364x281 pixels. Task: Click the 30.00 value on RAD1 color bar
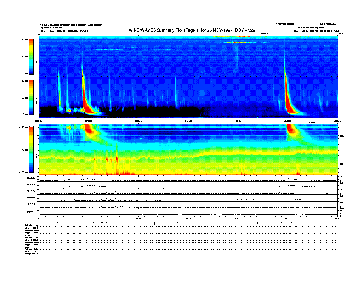pos(25,98)
